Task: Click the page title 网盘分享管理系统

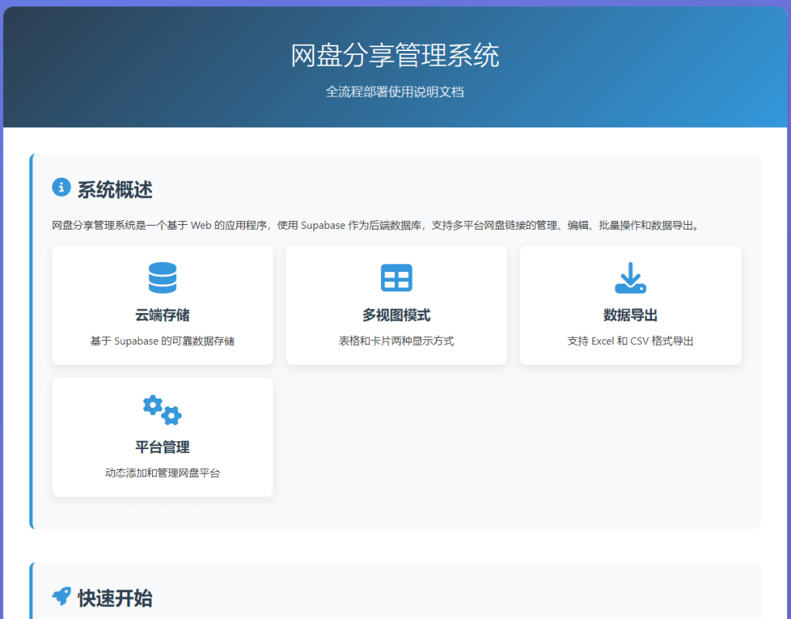Action: [395, 56]
